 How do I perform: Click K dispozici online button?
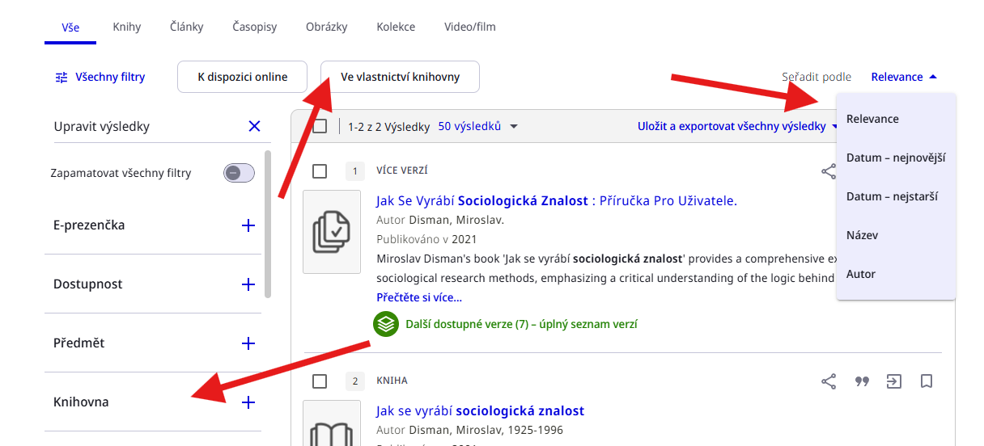(x=243, y=77)
